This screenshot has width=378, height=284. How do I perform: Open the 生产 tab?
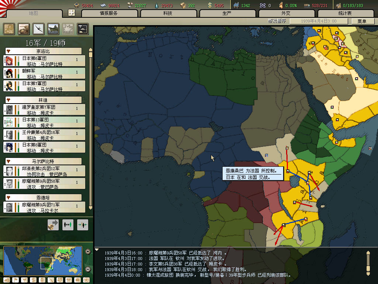(227, 13)
